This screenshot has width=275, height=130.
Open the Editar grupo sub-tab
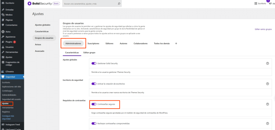89,52
